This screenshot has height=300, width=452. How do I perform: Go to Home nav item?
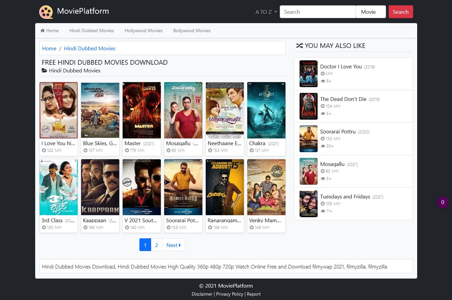point(50,31)
